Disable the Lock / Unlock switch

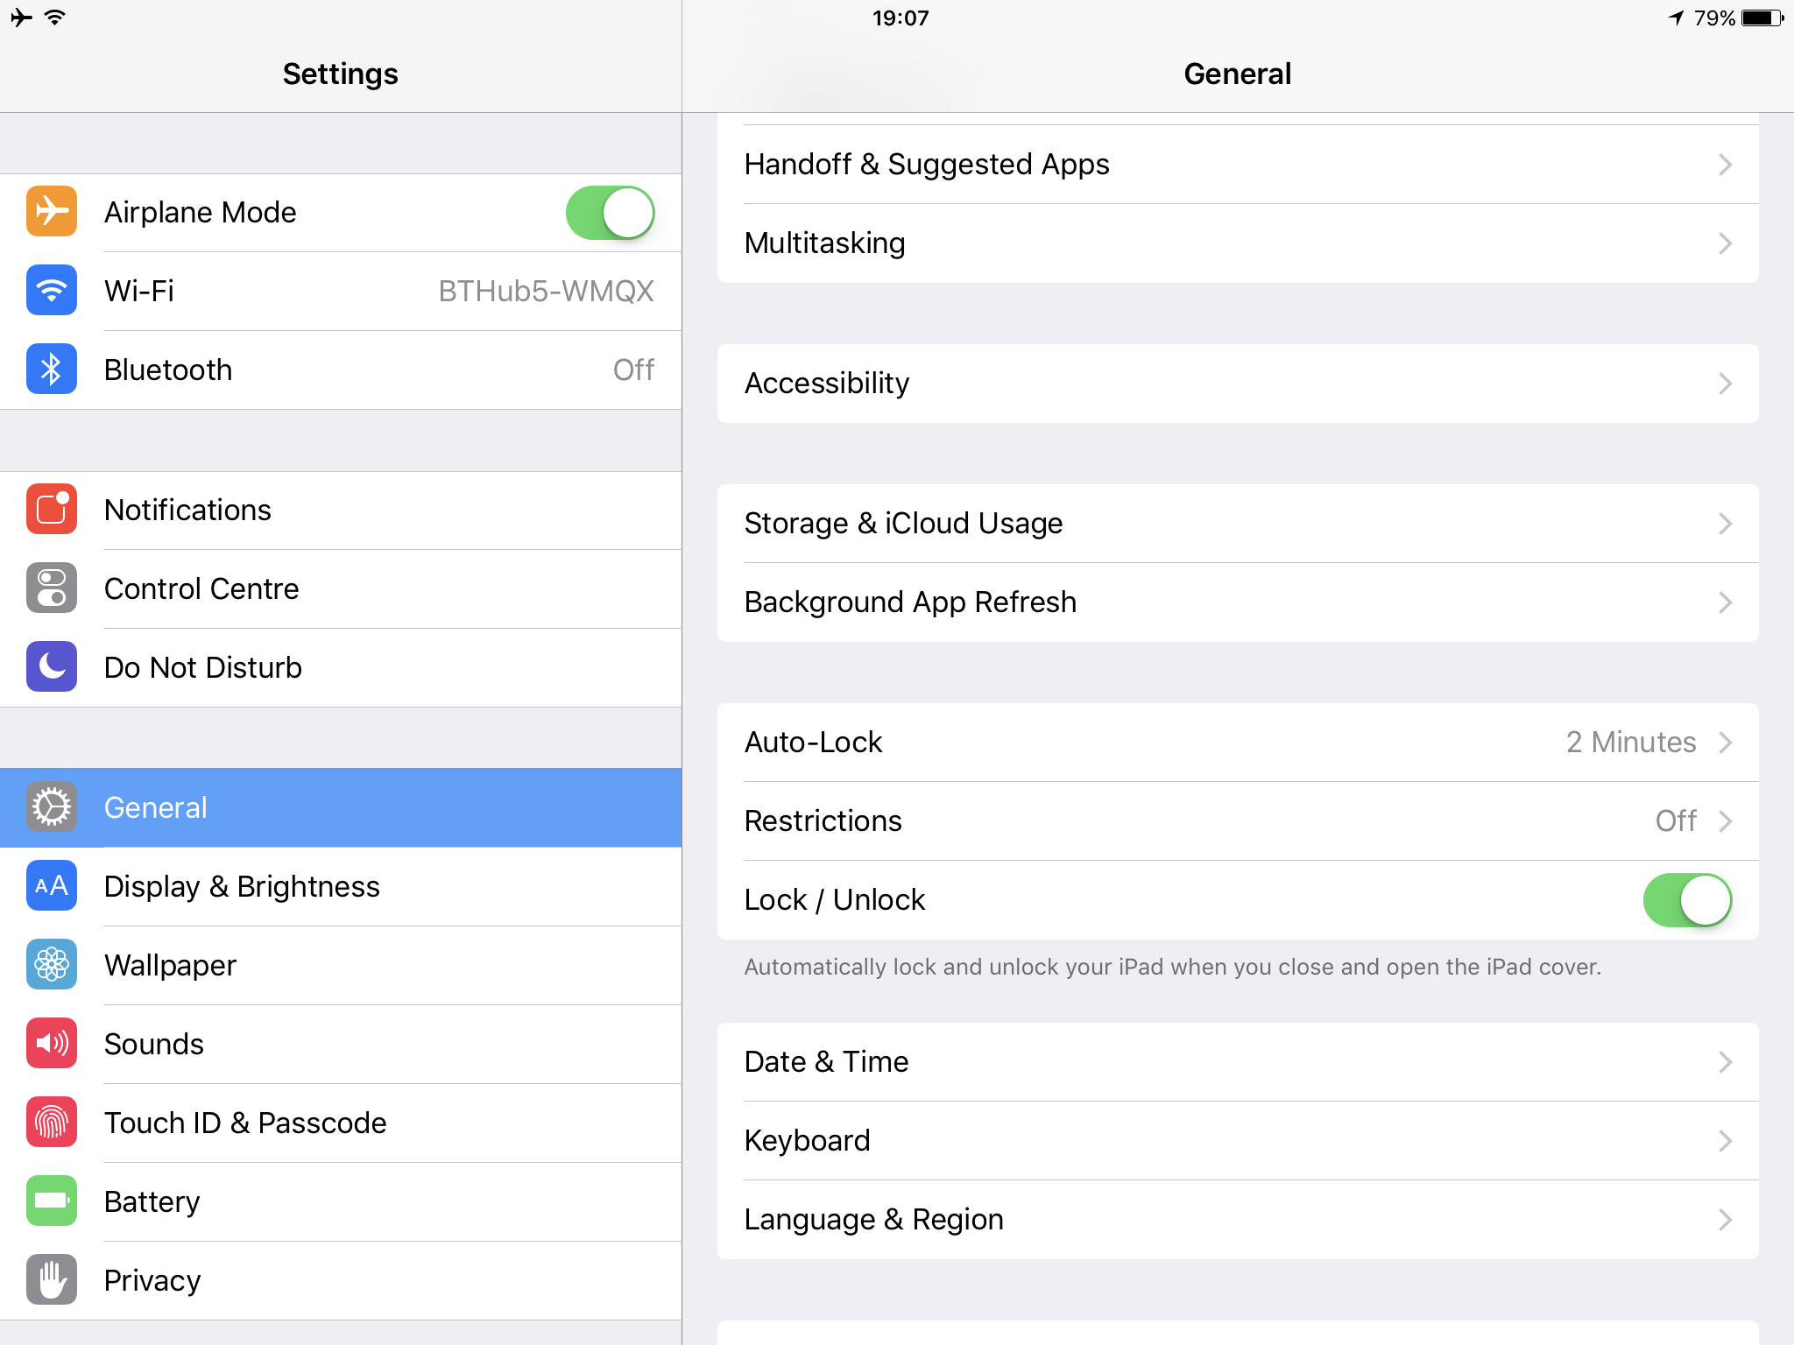(1688, 899)
